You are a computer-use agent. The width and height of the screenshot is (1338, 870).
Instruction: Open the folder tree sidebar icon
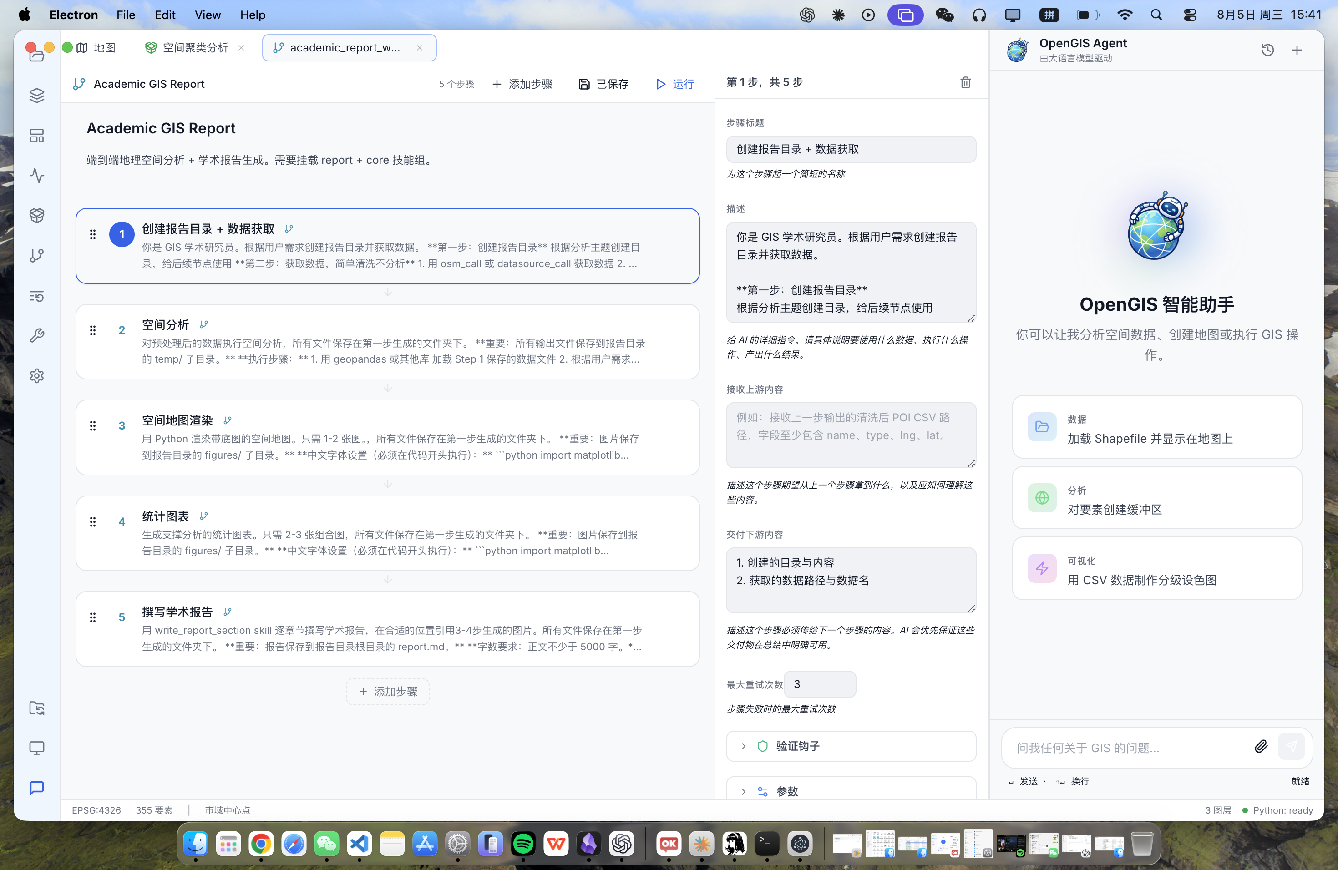click(37, 708)
